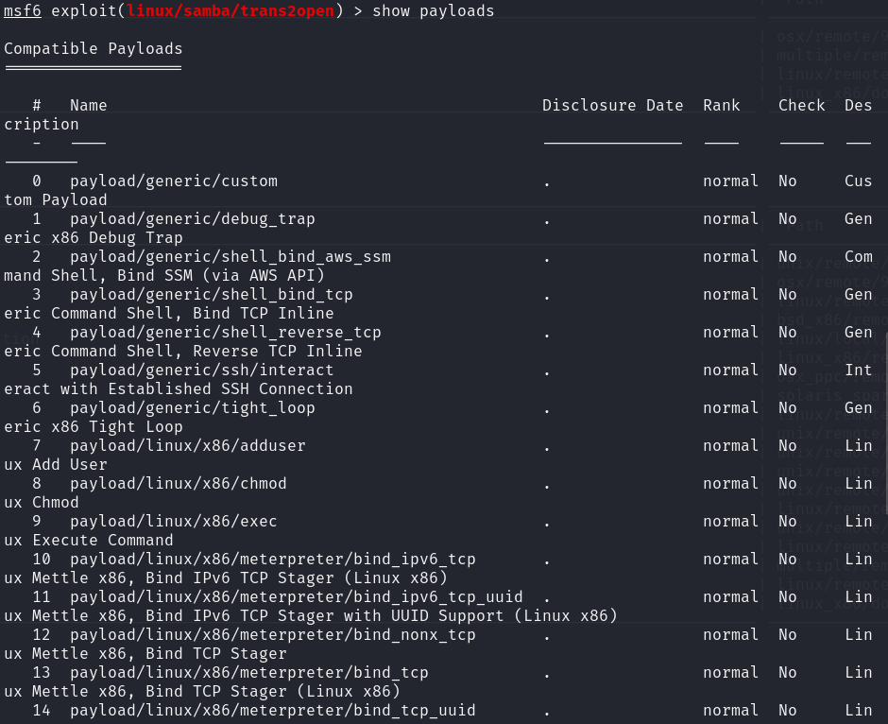888x724 pixels.
Task: Click 'payload/generic/shell_reverse_tcp' entry
Action: click(226, 333)
